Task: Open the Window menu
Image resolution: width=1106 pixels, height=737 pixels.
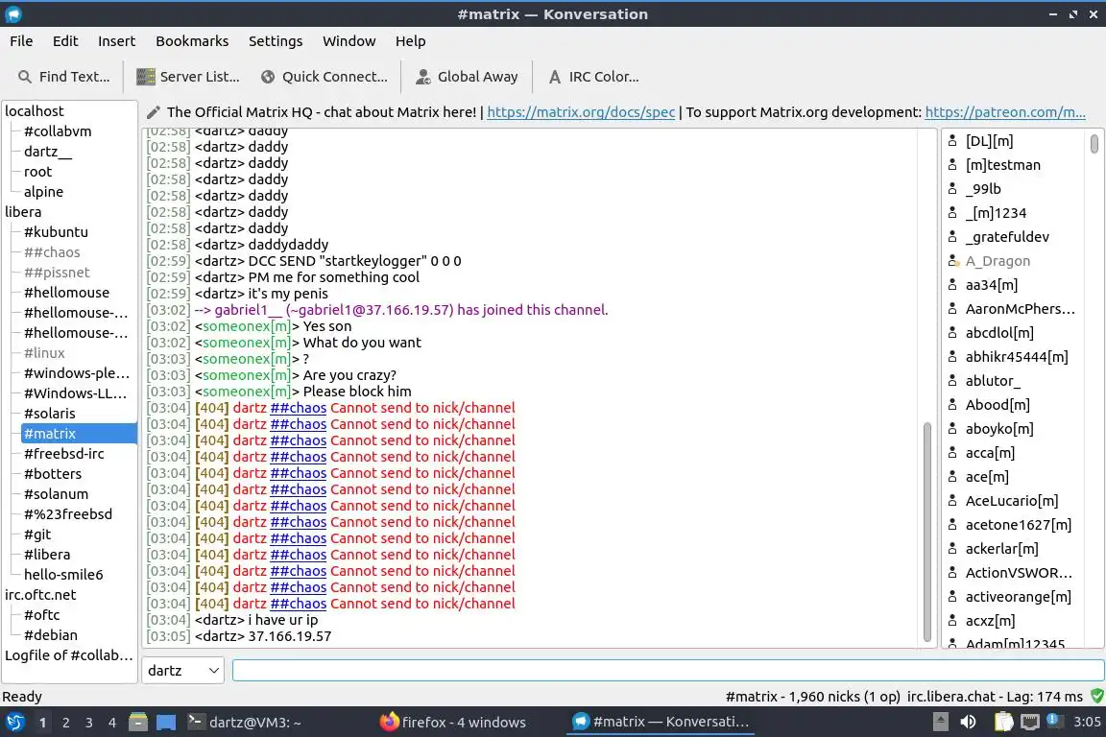Action: pos(349,41)
